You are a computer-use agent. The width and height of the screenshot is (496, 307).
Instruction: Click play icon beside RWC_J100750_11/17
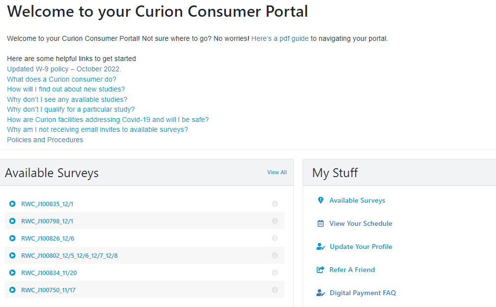pos(12,290)
